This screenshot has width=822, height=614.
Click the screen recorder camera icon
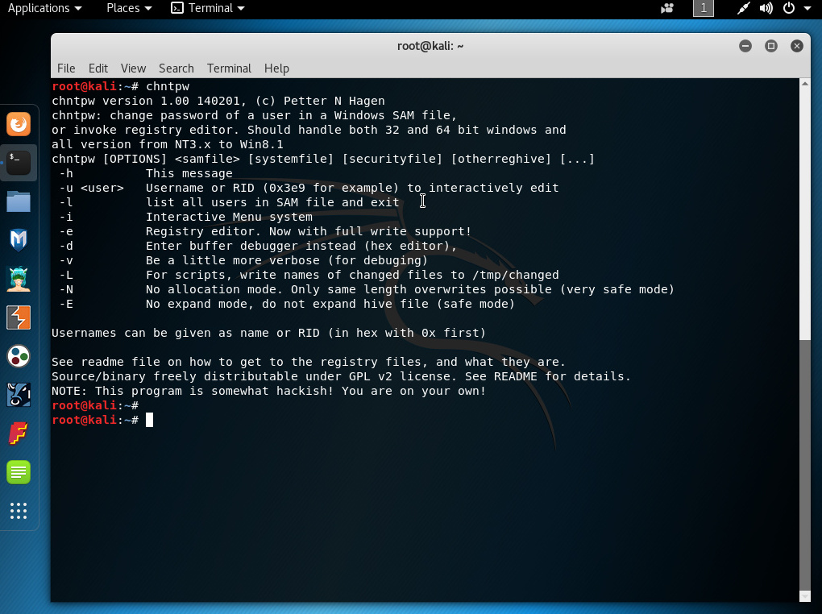pyautogui.click(x=666, y=8)
